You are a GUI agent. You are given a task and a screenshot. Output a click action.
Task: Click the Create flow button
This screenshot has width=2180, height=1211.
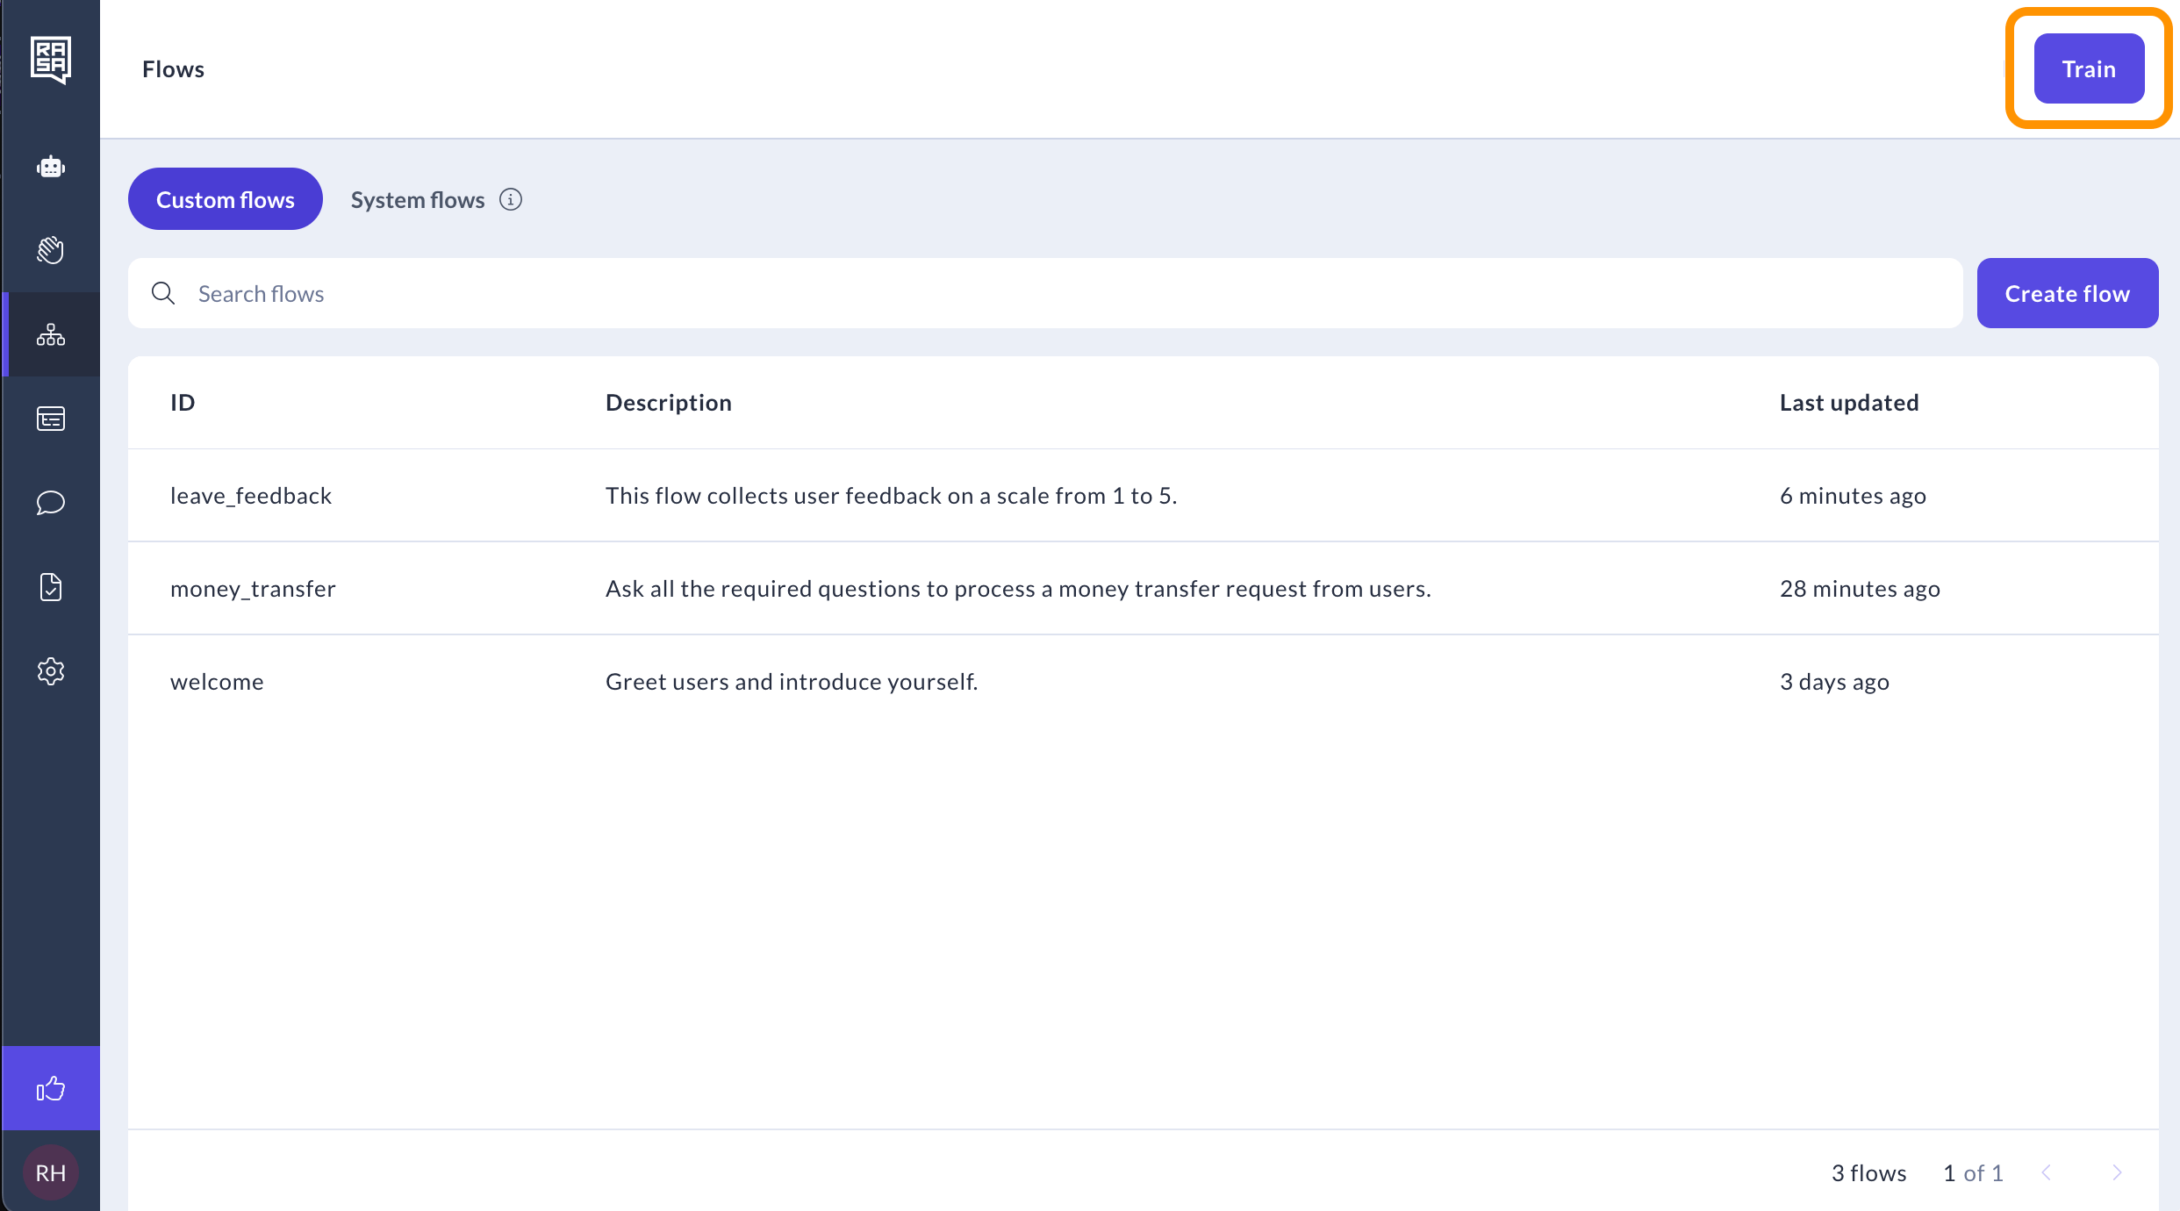pos(2068,293)
